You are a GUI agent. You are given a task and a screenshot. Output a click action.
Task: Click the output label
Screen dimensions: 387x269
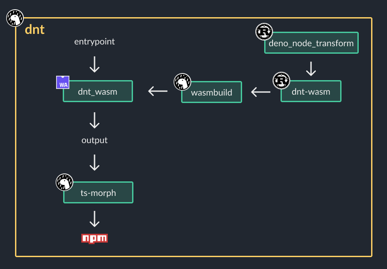point(95,140)
